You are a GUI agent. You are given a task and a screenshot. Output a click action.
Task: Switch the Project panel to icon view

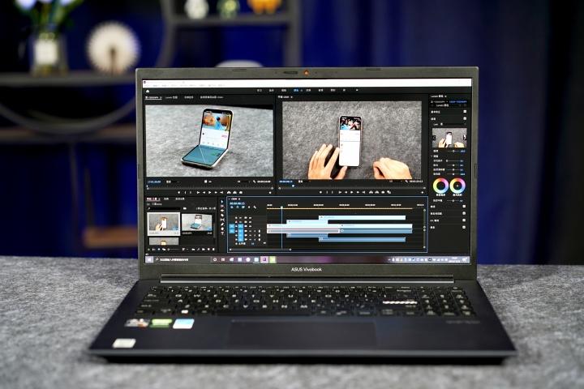click(x=159, y=249)
